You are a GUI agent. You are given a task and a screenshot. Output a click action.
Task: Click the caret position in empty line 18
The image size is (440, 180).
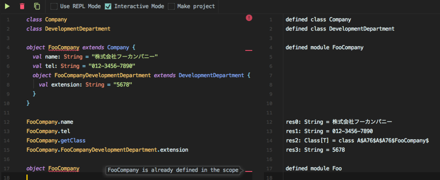(x=27, y=177)
